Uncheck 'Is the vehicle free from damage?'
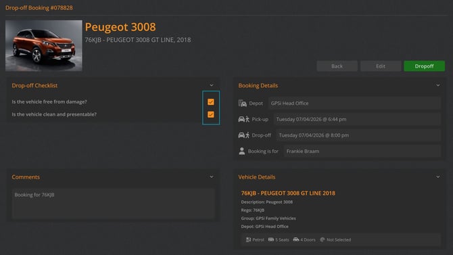 [x=211, y=101]
